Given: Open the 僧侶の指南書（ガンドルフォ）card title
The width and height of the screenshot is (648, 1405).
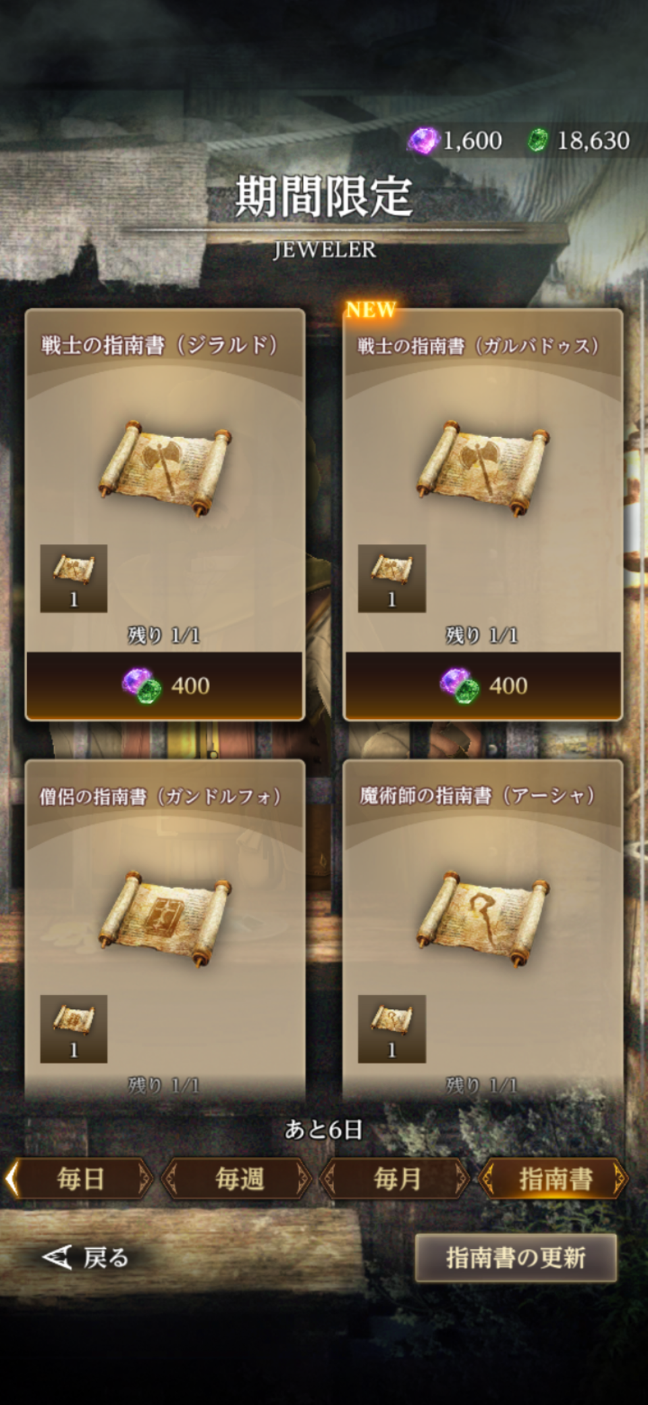Looking at the screenshot, I should [160, 796].
